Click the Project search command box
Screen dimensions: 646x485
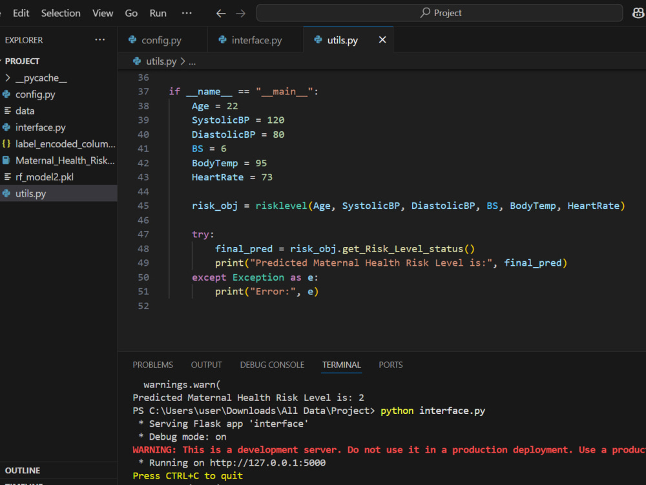tap(439, 13)
